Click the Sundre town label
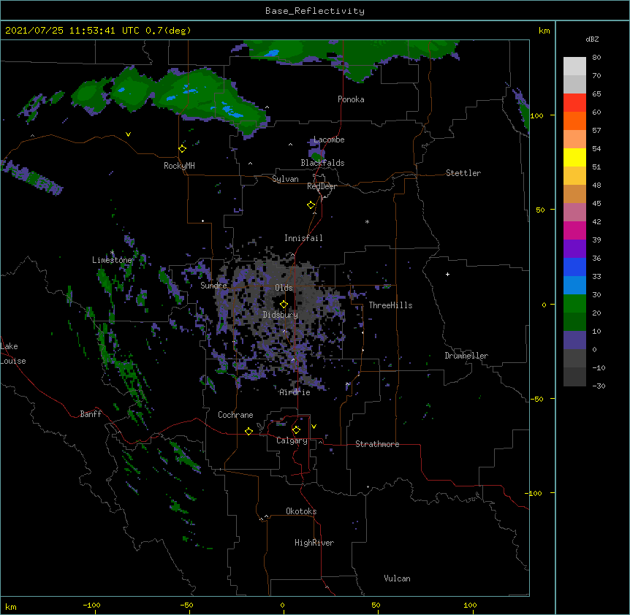This screenshot has height=615, width=630. (213, 286)
